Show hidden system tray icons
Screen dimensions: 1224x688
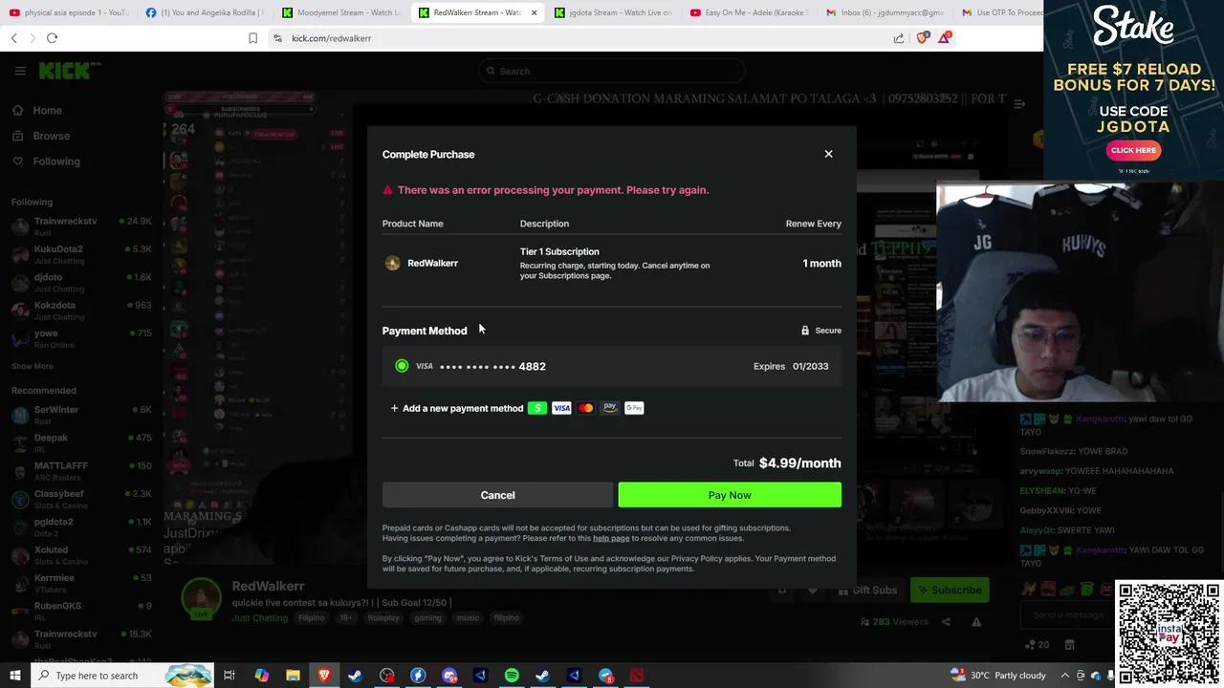(1065, 676)
